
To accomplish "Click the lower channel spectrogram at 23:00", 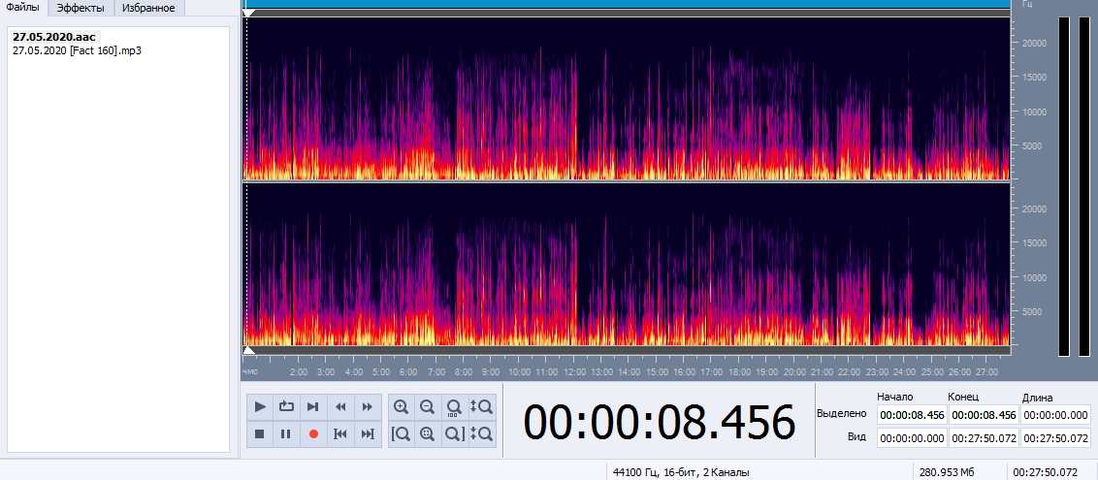I will coord(878,264).
